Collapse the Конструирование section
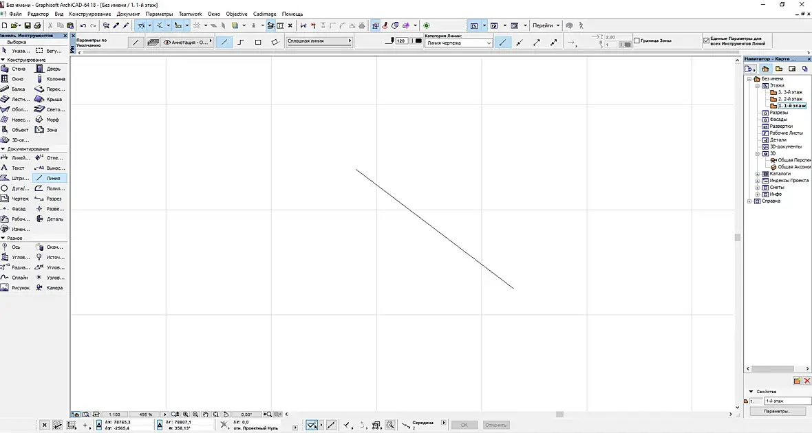Image resolution: width=812 pixels, height=433 pixels. point(3,60)
